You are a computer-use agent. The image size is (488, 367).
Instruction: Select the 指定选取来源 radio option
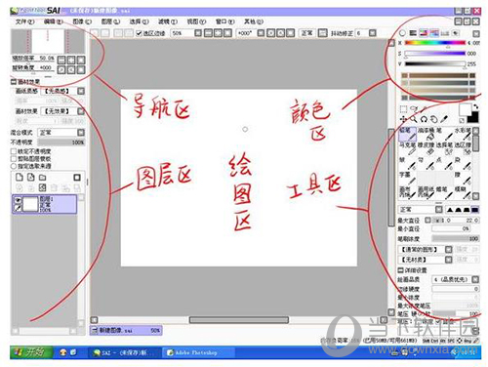14,166
